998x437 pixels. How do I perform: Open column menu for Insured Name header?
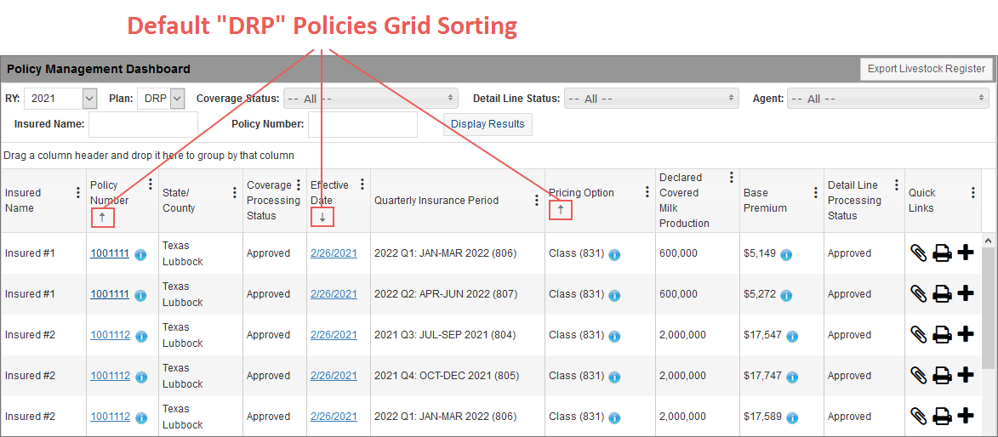coord(78,193)
